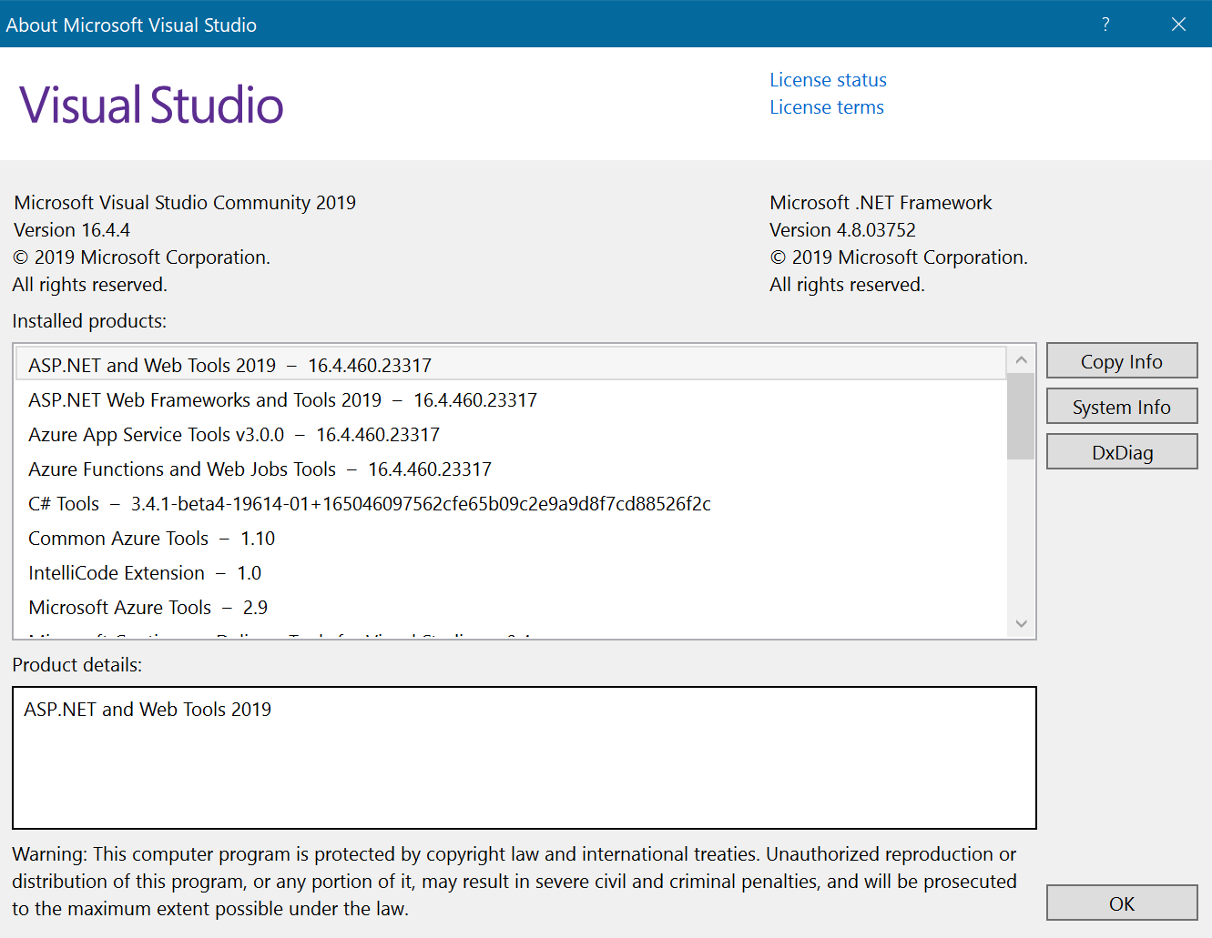Click the Product details text box

pos(525,758)
